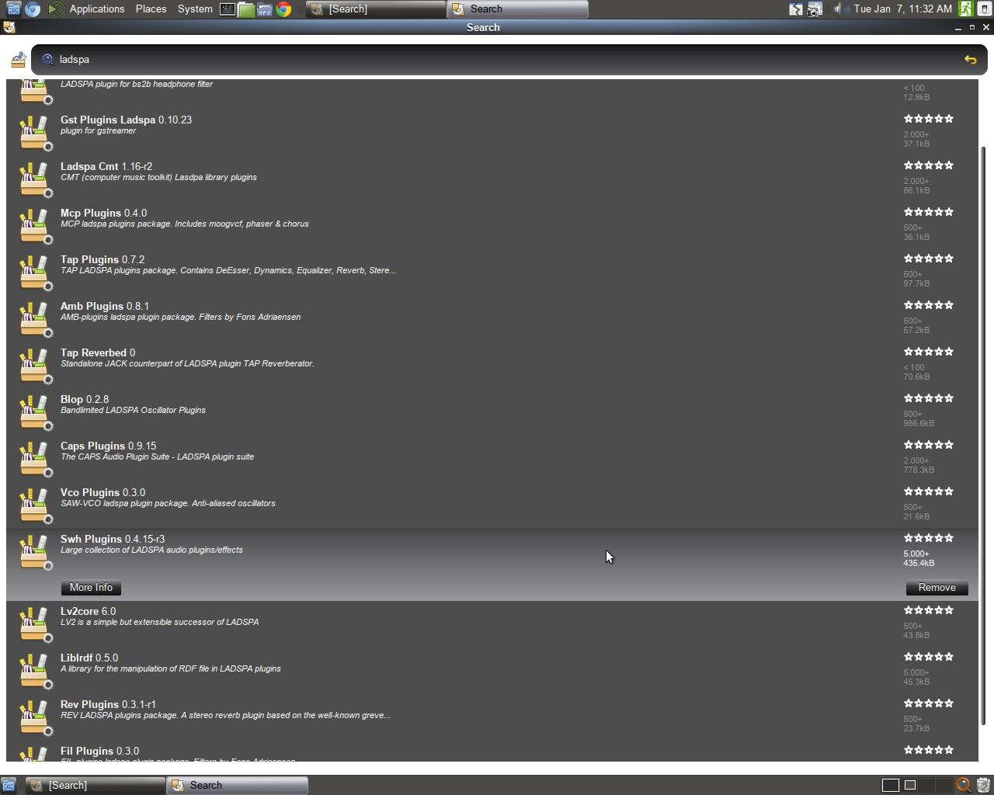The height and width of the screenshot is (795, 994).
Task: Click the Vco Plugins package icon
Action: pyautogui.click(x=35, y=505)
